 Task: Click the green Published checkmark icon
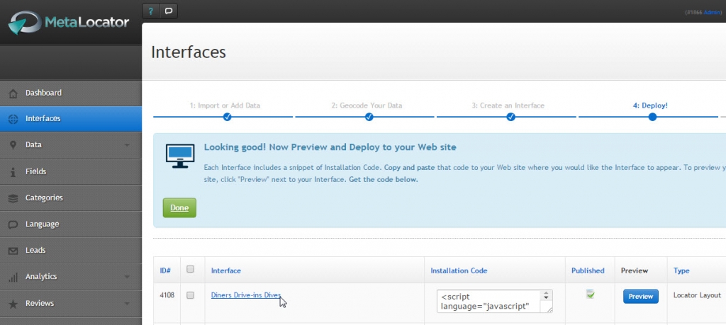point(590,294)
